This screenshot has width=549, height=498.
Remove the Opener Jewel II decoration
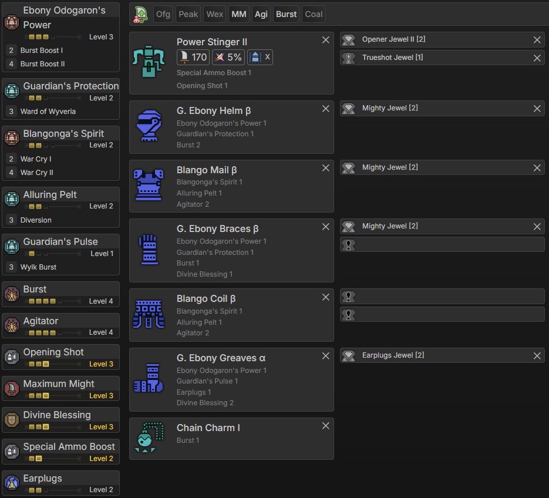click(x=537, y=40)
